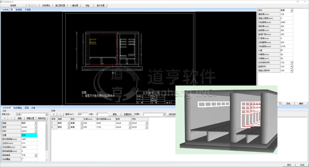The image size is (309, 167).
Task: Open the 主体结构材料 C30 dropdown
Action: click(291, 62)
